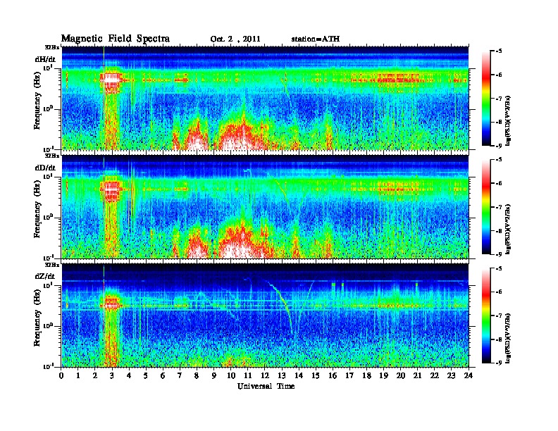This screenshot has height=431, width=558.
Task: Click the 10^0 frequency tick label in dH/dt panel
Action: pyautogui.click(x=49, y=108)
